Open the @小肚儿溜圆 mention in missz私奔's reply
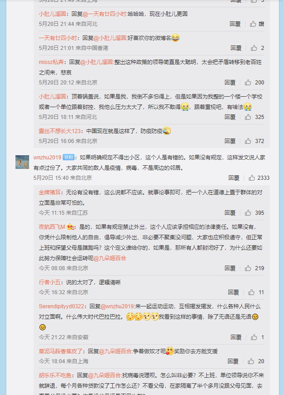 pos(96,62)
